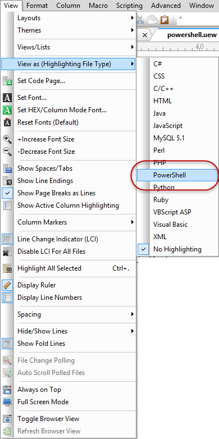Open the Format menu
Screen dimensions: 219x439
click(37, 5)
